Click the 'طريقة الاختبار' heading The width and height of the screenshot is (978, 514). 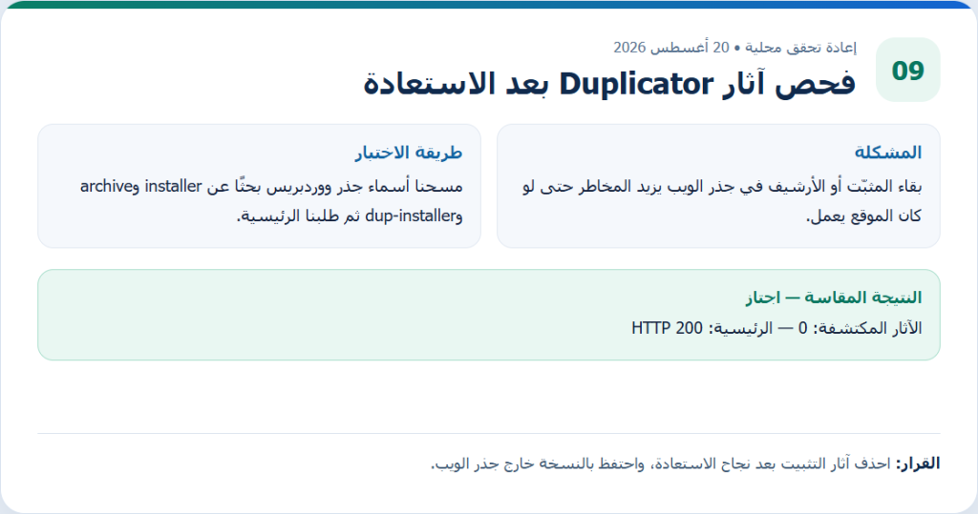tap(409, 152)
